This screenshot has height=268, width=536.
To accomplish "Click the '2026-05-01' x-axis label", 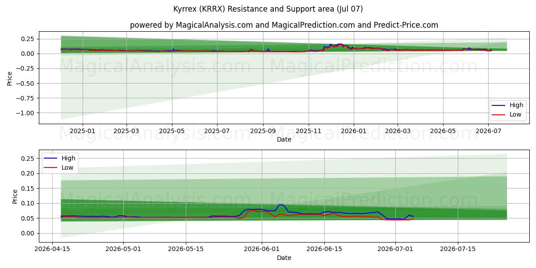I will point(123,250).
